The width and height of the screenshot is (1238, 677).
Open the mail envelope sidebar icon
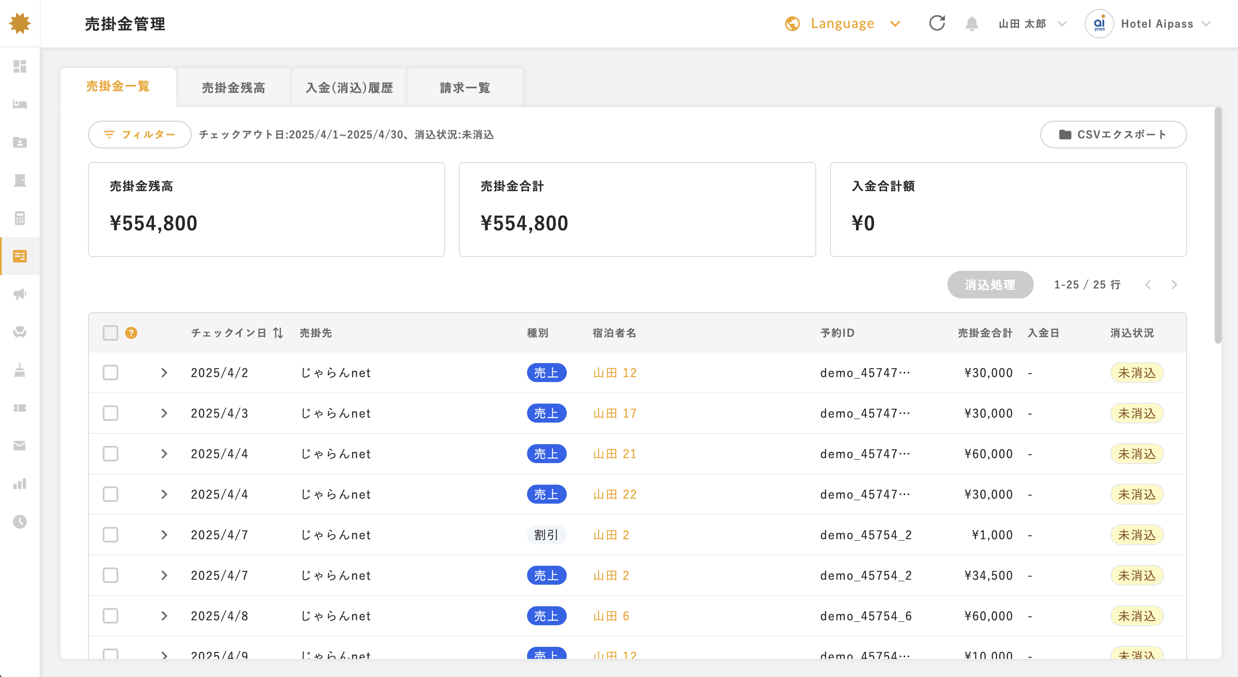(x=20, y=445)
